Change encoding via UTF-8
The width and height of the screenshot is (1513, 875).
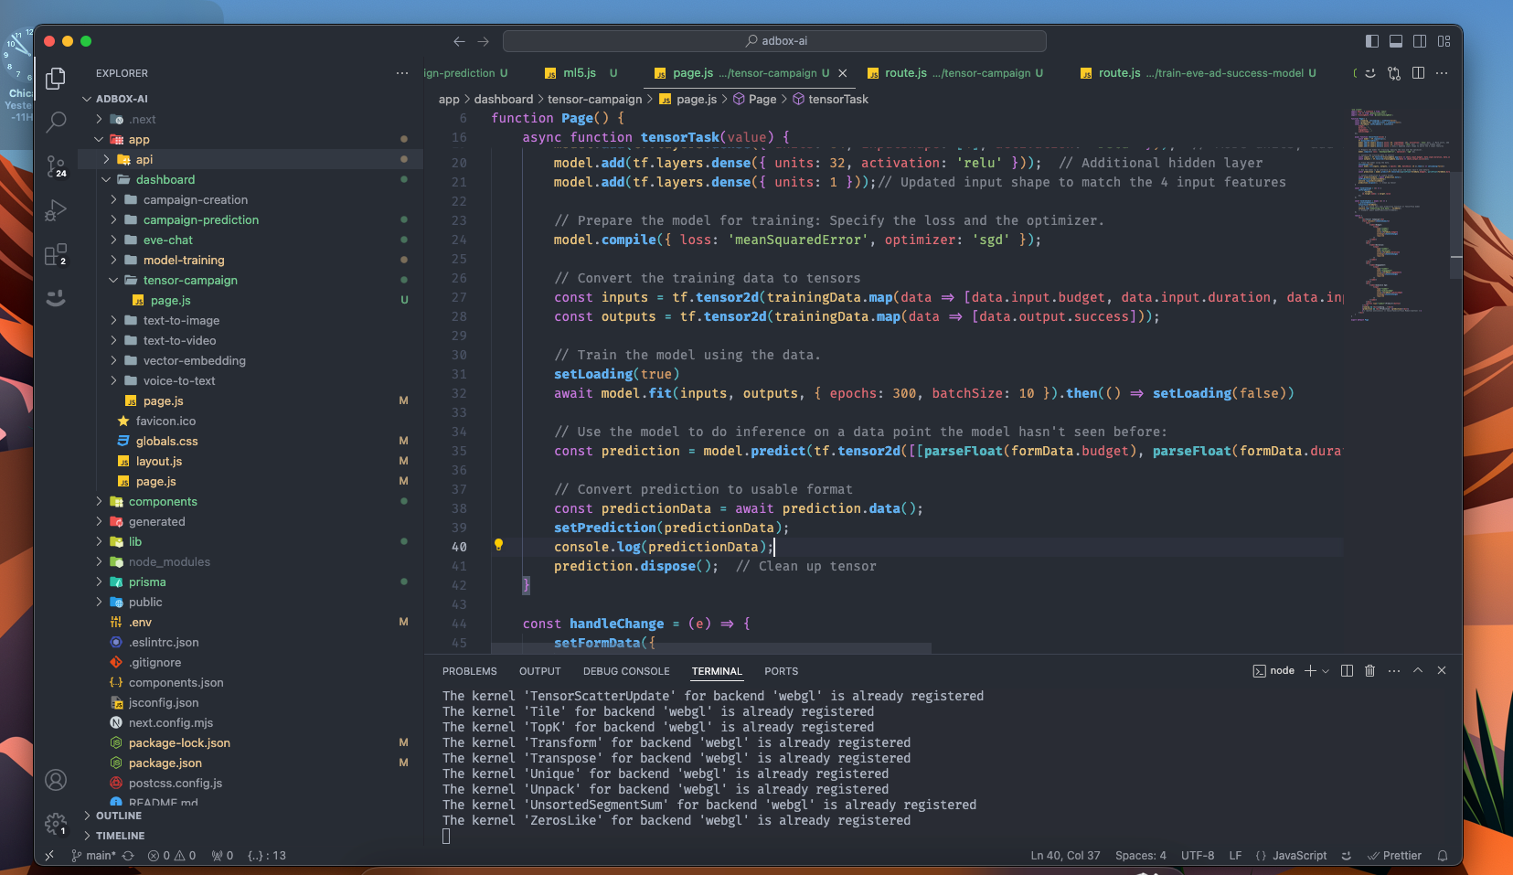(1198, 856)
